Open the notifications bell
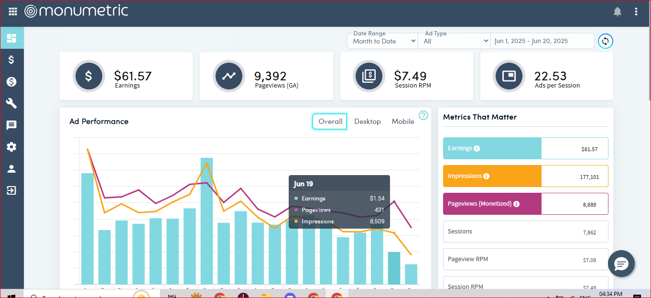 pos(618,11)
